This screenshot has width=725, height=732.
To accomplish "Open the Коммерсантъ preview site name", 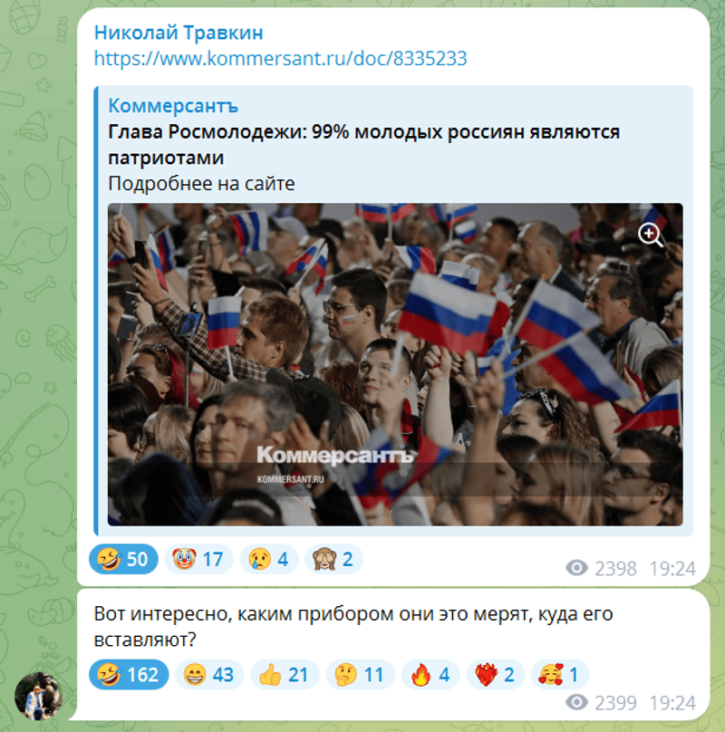I will coord(173,106).
